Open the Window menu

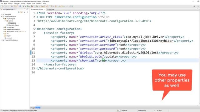(39, 4)
